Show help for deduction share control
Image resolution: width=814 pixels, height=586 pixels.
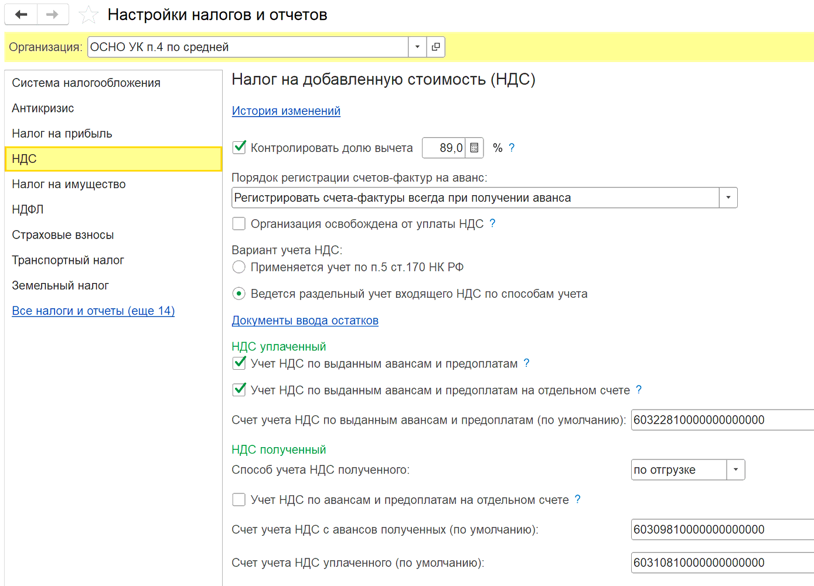pos(512,148)
